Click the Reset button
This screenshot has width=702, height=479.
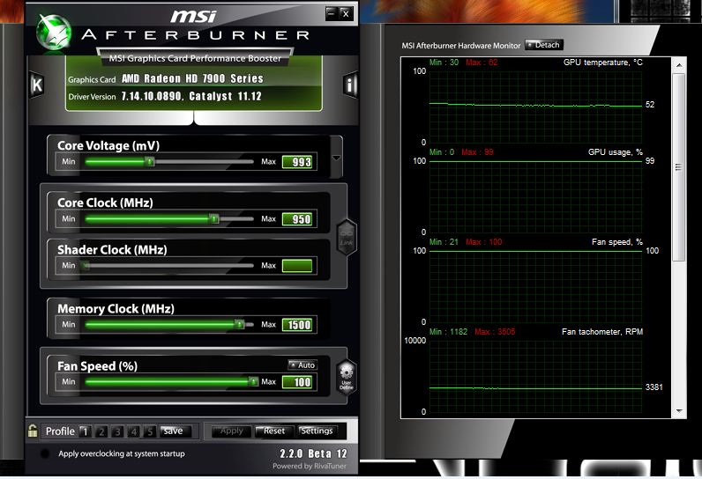pos(273,431)
